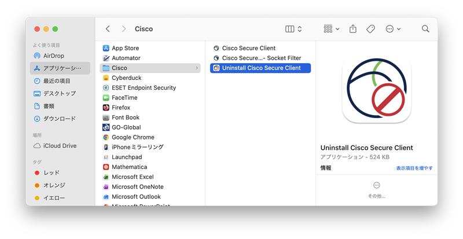The image size is (463, 239).
Task: Select the red レッド tag
Action: pos(51,172)
